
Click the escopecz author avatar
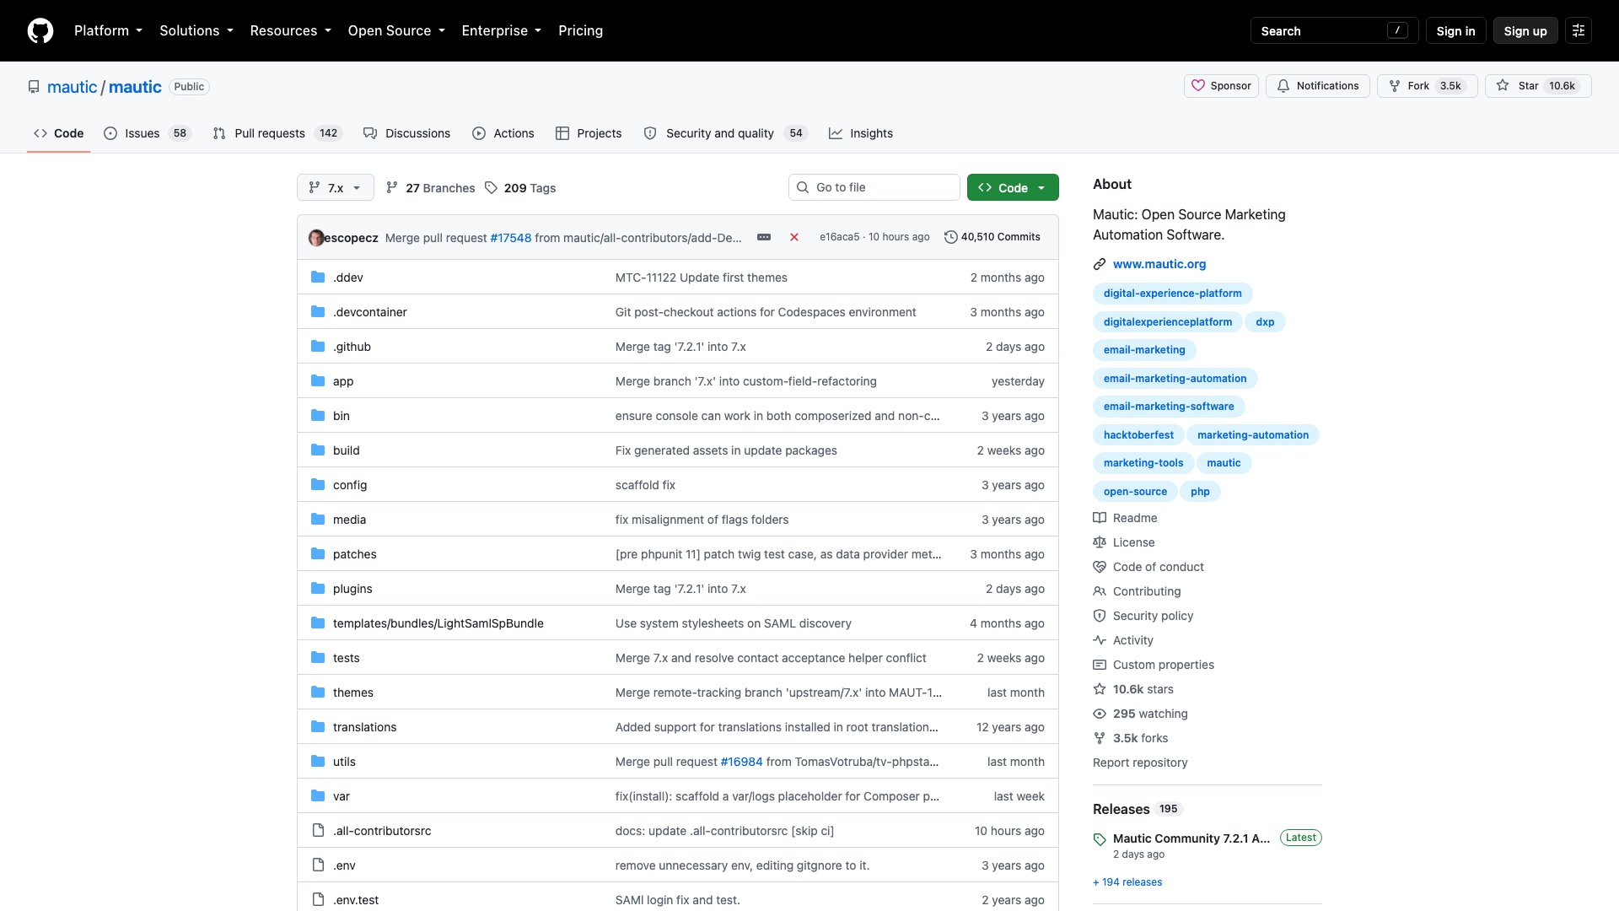click(316, 238)
